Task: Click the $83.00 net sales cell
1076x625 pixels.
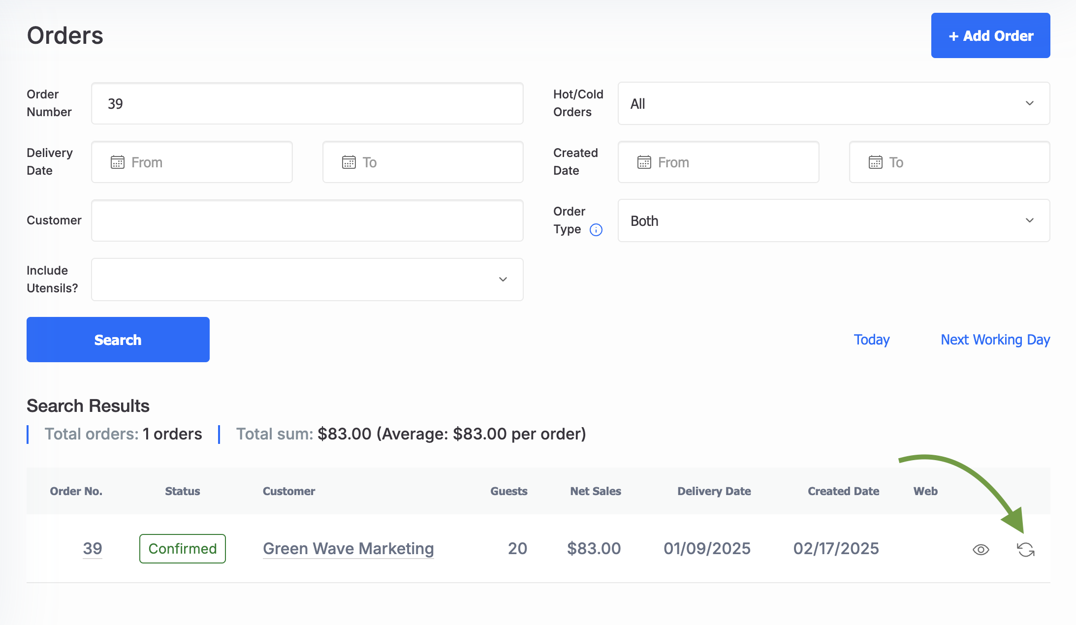Action: coord(594,548)
